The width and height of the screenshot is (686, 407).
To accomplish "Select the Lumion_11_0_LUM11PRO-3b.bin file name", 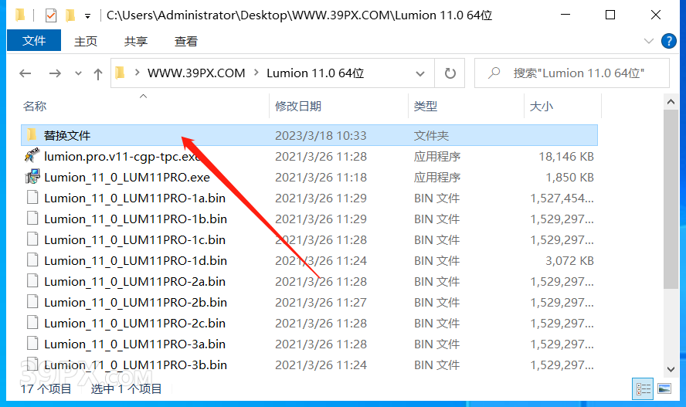I will click(x=136, y=365).
